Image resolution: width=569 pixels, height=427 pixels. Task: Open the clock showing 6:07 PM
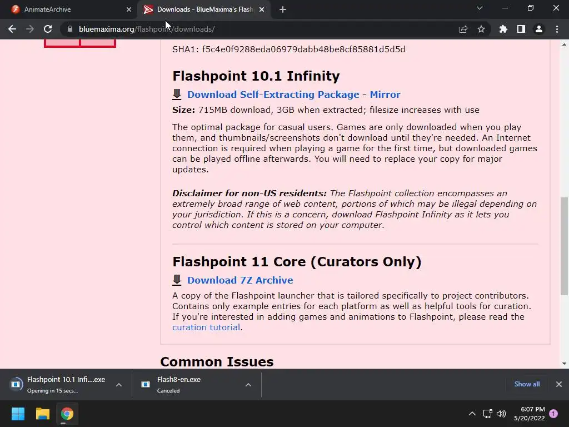[x=530, y=414]
